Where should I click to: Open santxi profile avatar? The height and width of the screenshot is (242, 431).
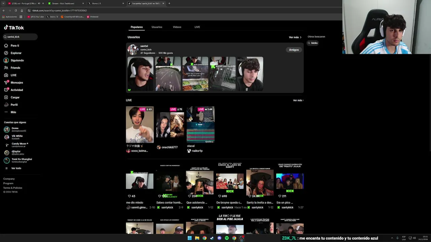(133, 49)
